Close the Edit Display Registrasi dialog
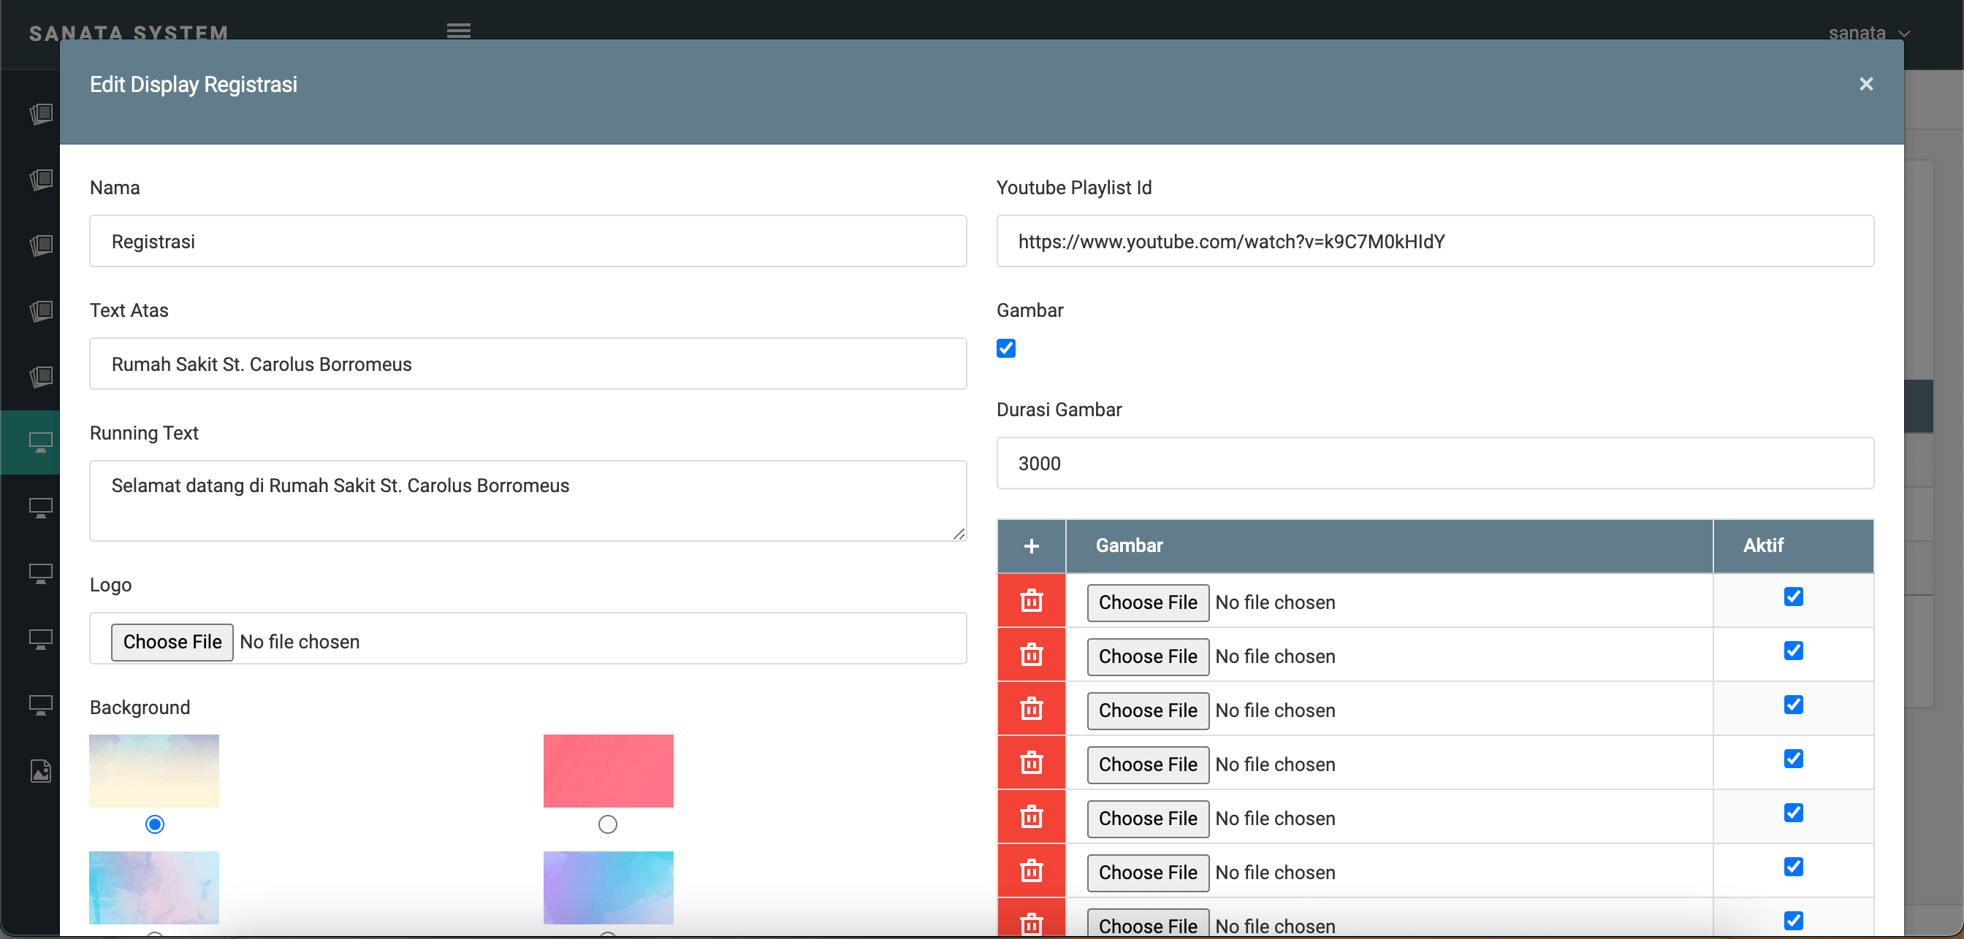The image size is (1964, 939). pos(1865,84)
